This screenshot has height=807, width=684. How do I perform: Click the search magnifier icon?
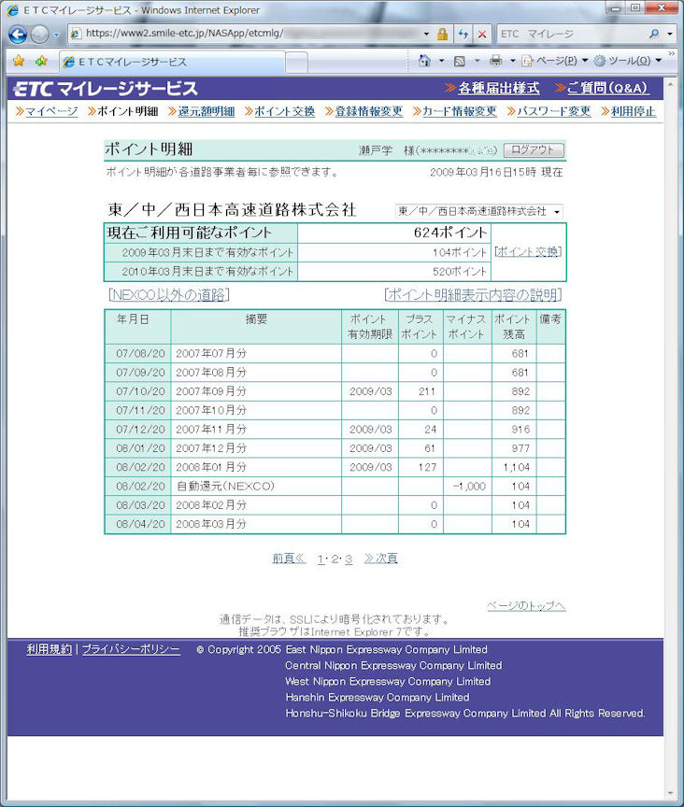click(x=654, y=34)
